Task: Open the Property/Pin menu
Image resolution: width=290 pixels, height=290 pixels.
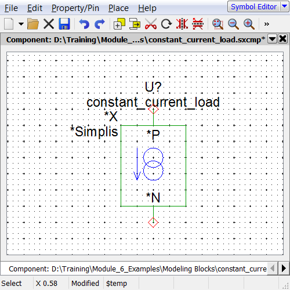Action: 75,8
